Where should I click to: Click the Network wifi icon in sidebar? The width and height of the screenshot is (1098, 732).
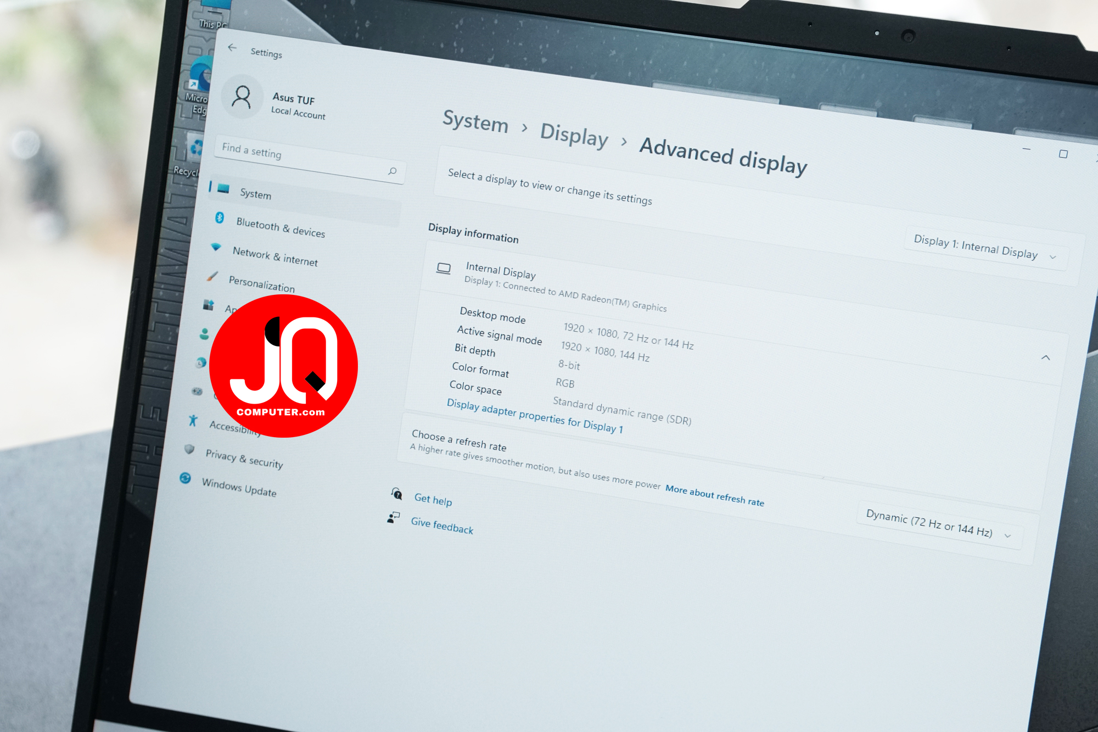216,247
